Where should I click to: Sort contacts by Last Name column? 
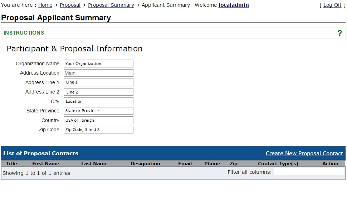click(94, 164)
